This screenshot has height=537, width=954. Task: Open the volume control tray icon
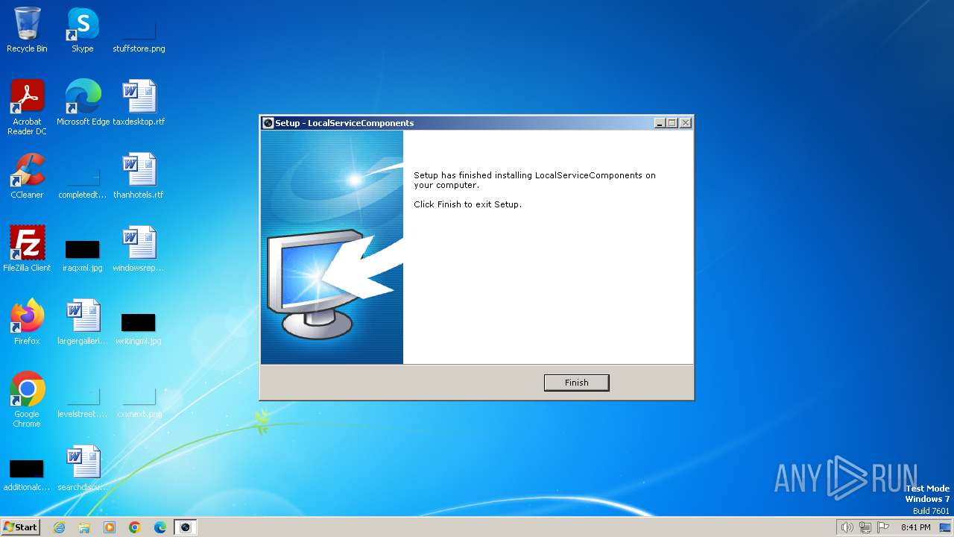coord(847,527)
